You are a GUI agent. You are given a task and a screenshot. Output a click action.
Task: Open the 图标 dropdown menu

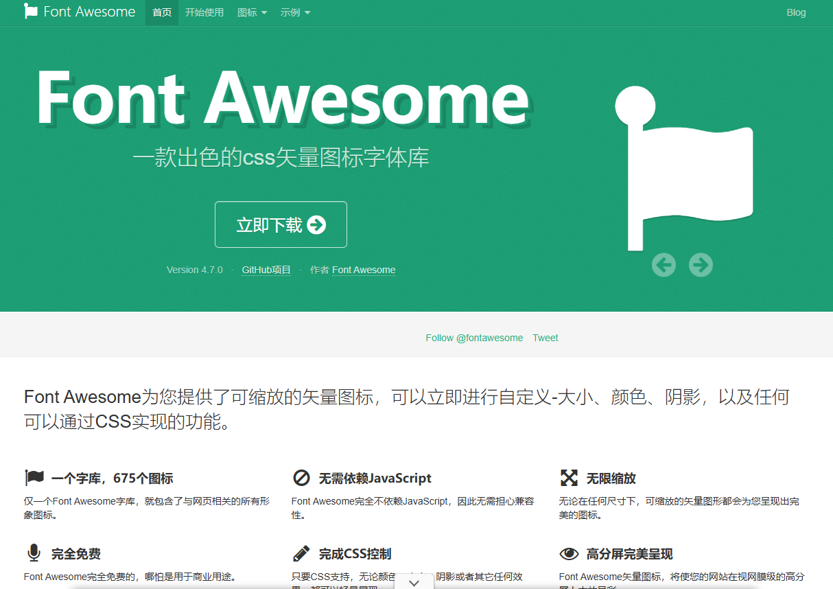click(252, 12)
